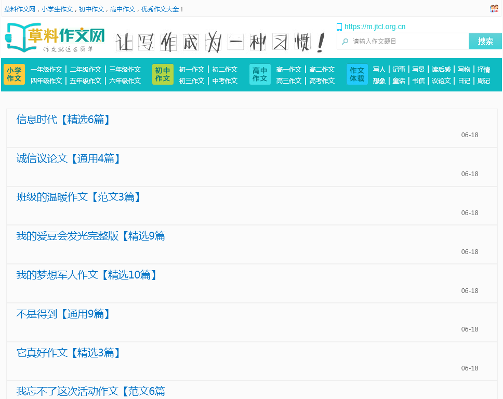The height and width of the screenshot is (399, 503).
Task: Click the 06-18 date of 不是得到 row
Action: pos(470,329)
